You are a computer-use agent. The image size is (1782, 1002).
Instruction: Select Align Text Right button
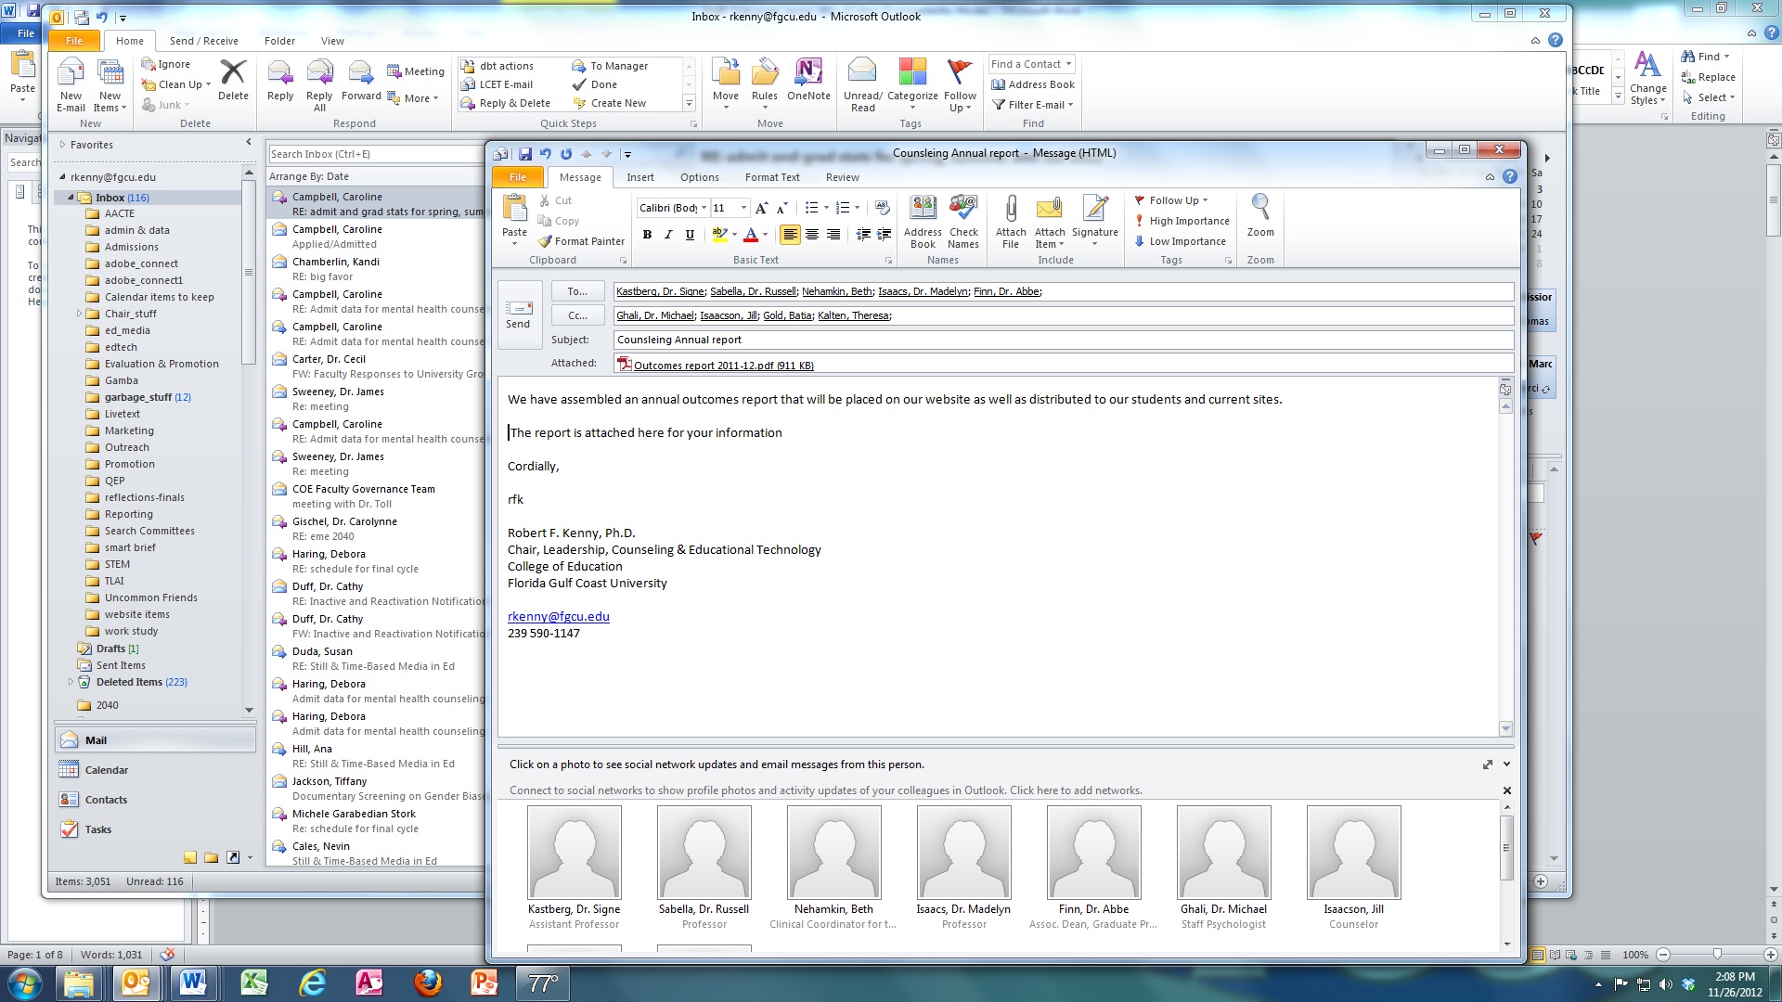[833, 235]
